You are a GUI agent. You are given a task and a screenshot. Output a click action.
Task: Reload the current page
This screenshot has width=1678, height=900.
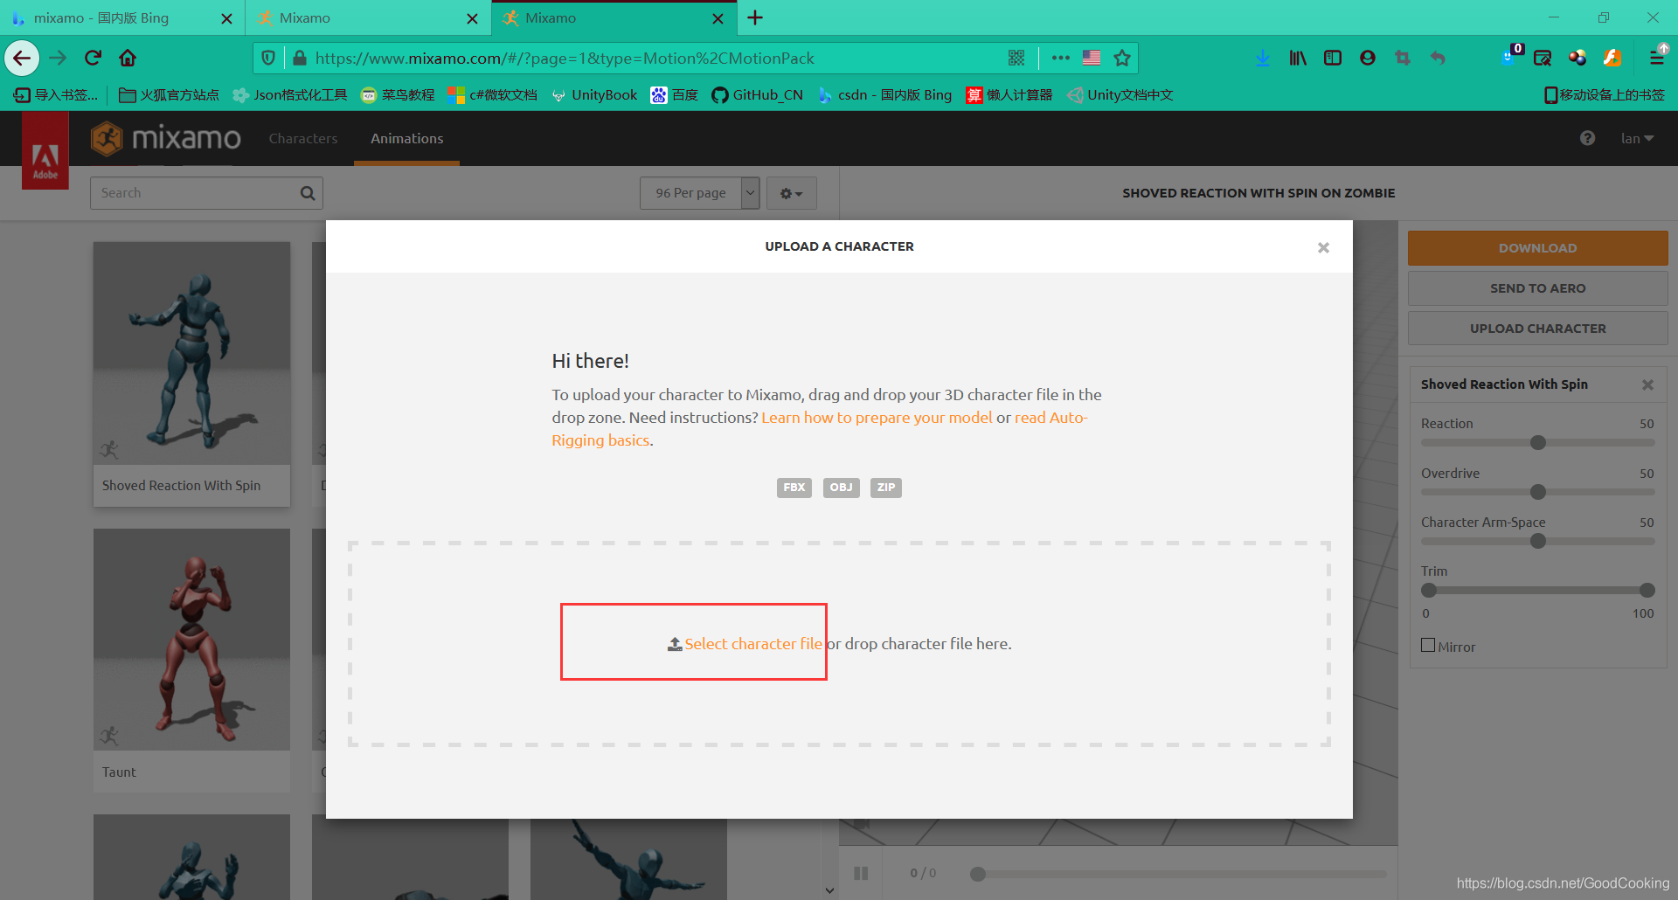(93, 59)
